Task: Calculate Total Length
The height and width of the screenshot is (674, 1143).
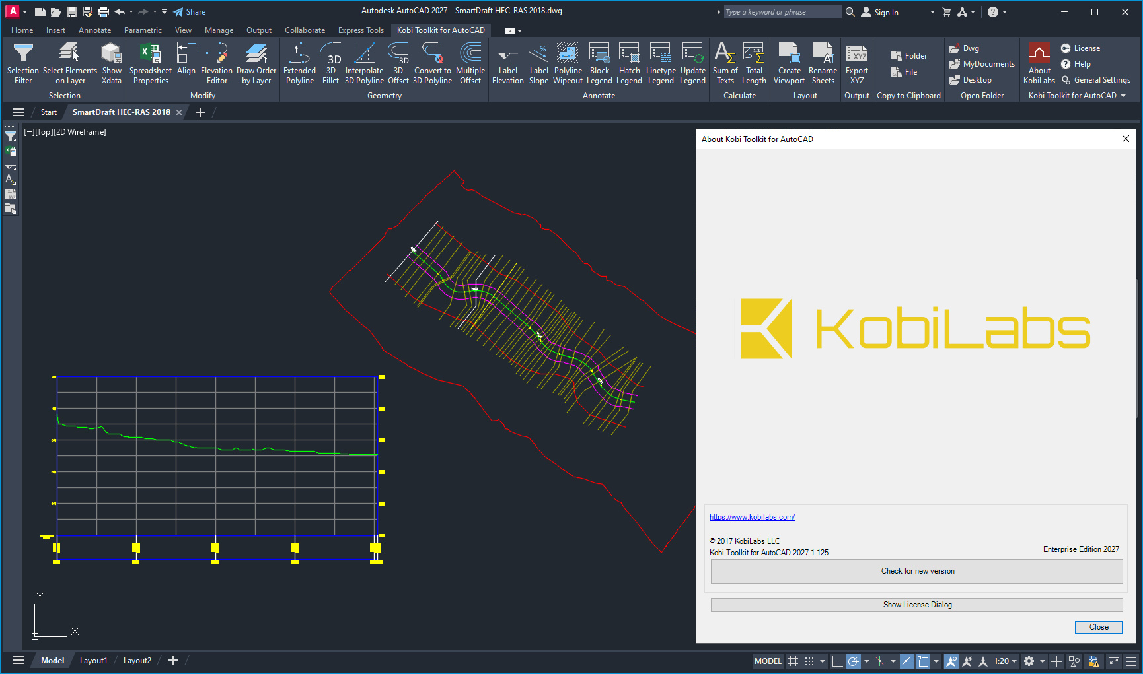Action: pyautogui.click(x=754, y=63)
